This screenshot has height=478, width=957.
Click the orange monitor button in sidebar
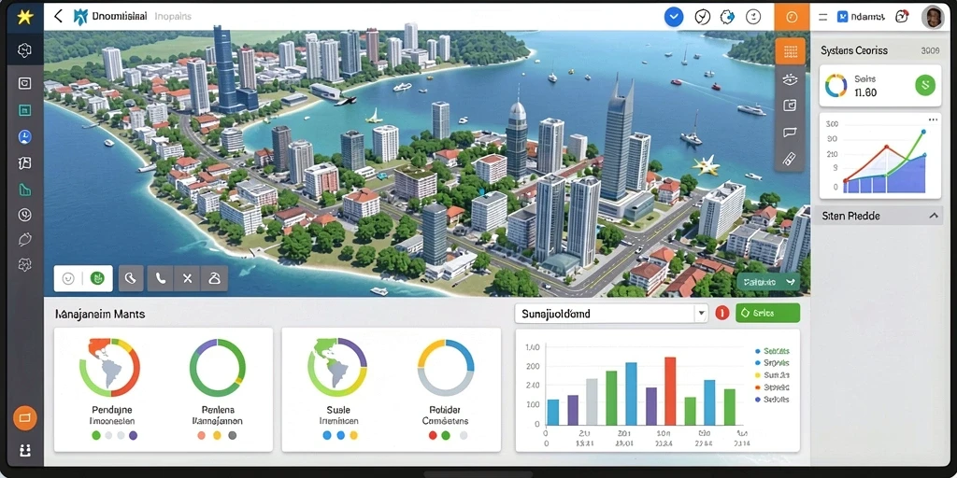(x=25, y=418)
